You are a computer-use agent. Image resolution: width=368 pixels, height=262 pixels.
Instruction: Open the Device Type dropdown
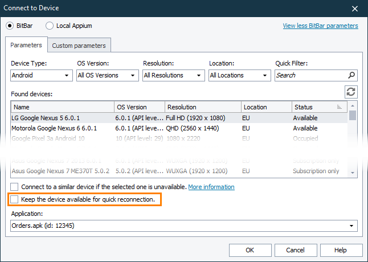[40, 75]
